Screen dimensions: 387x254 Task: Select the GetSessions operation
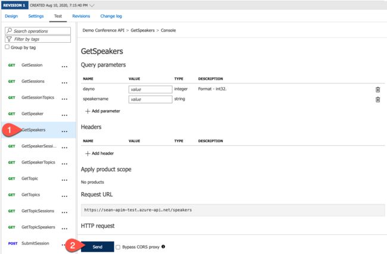33,81
